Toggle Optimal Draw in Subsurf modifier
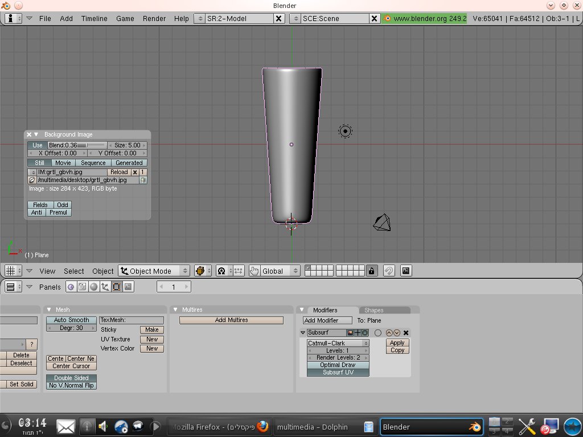The image size is (583, 437). pyautogui.click(x=338, y=365)
